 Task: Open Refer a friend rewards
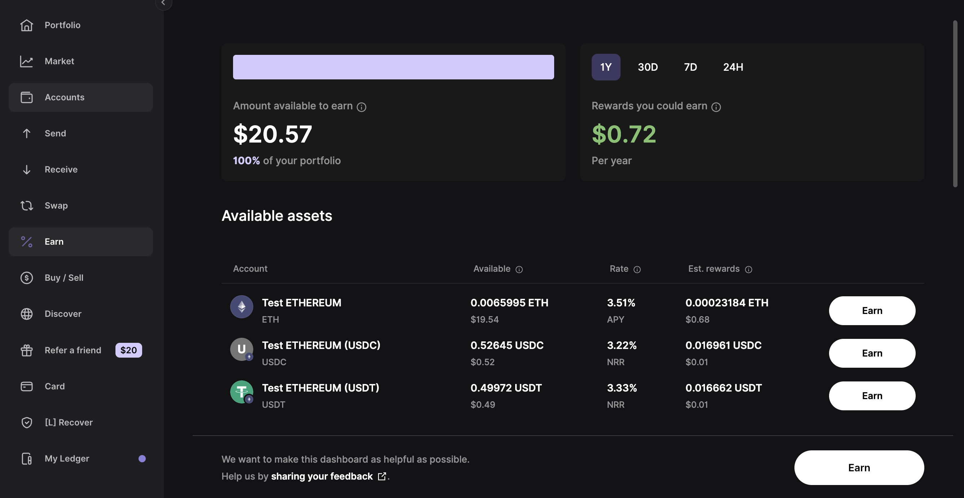point(73,350)
